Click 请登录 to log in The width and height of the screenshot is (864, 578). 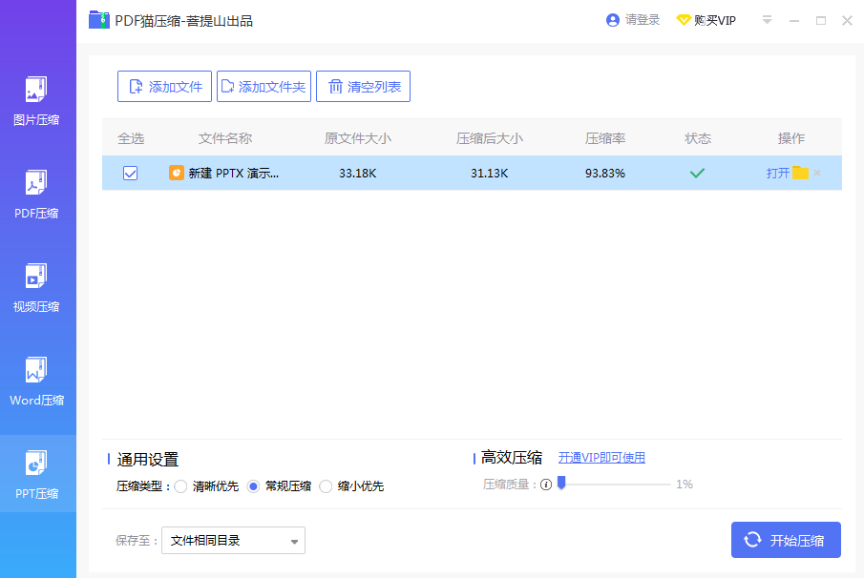[643, 20]
